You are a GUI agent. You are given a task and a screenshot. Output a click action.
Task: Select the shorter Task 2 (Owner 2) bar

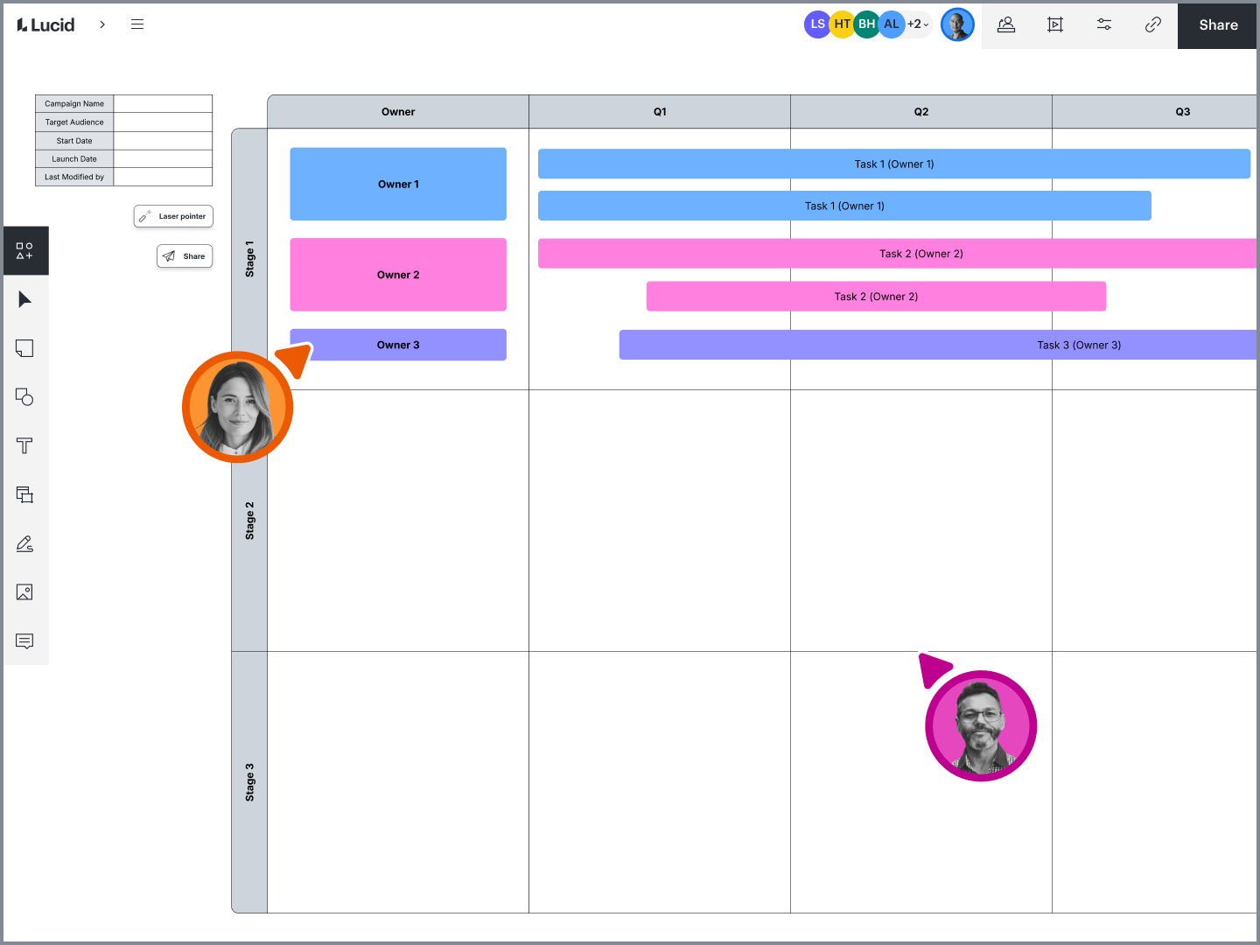coord(876,297)
